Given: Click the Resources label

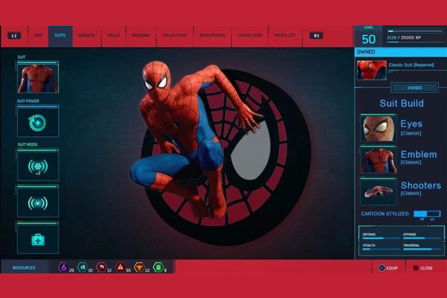Looking at the screenshot, I should click(x=24, y=267).
